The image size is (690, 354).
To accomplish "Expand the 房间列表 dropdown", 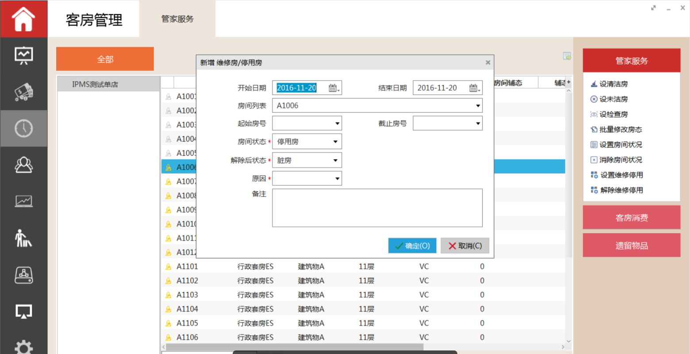I will click(x=478, y=106).
